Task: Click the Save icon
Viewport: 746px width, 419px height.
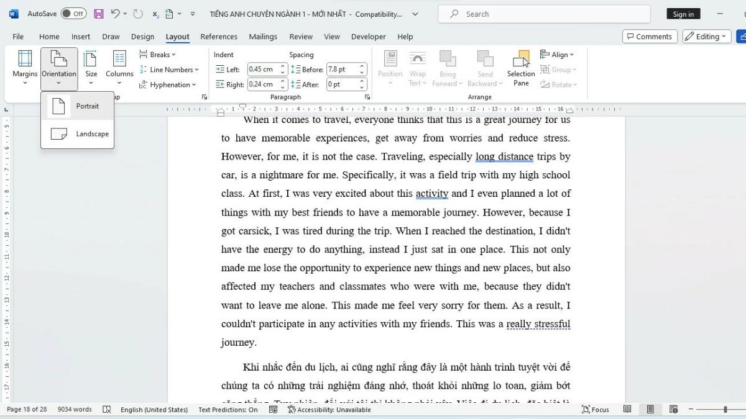Action: click(x=98, y=13)
